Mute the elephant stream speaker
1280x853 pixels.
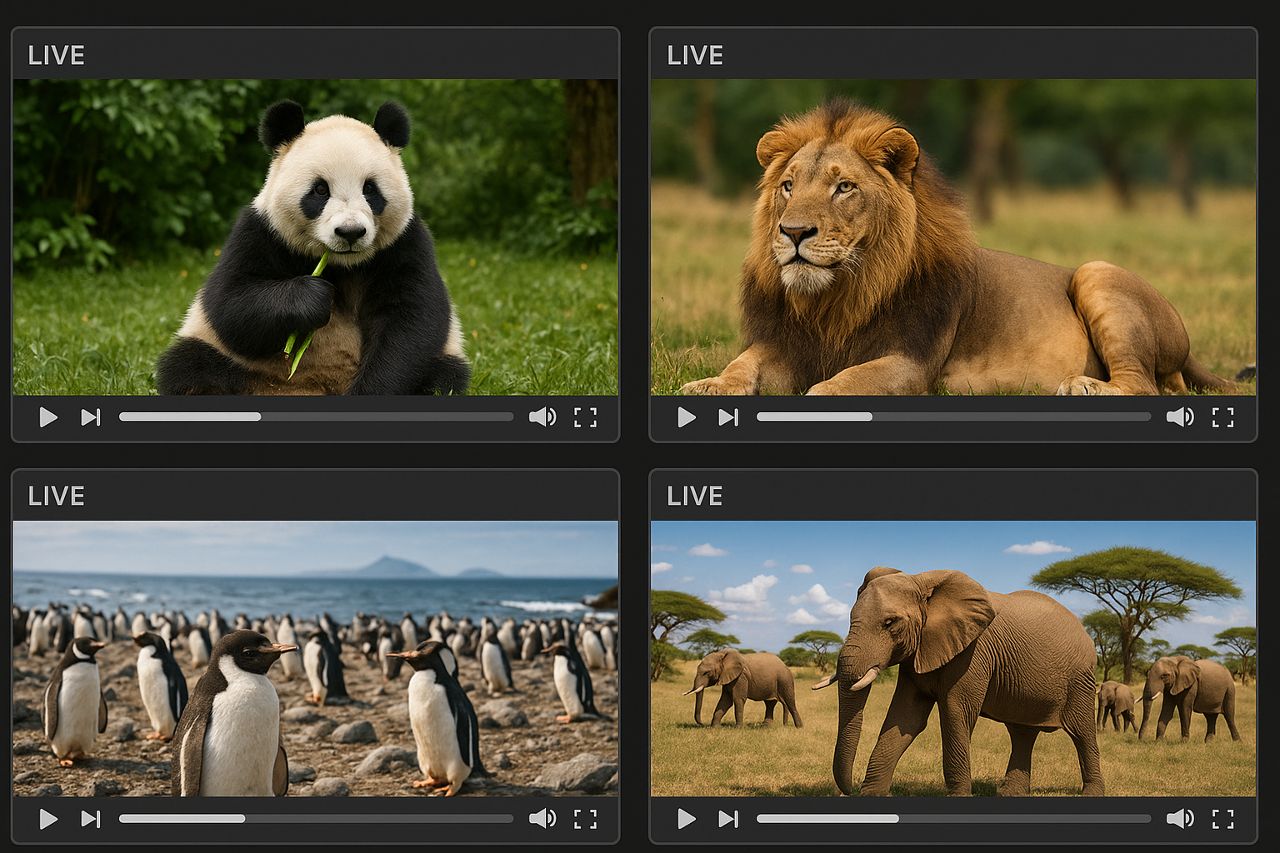pos(1179,819)
